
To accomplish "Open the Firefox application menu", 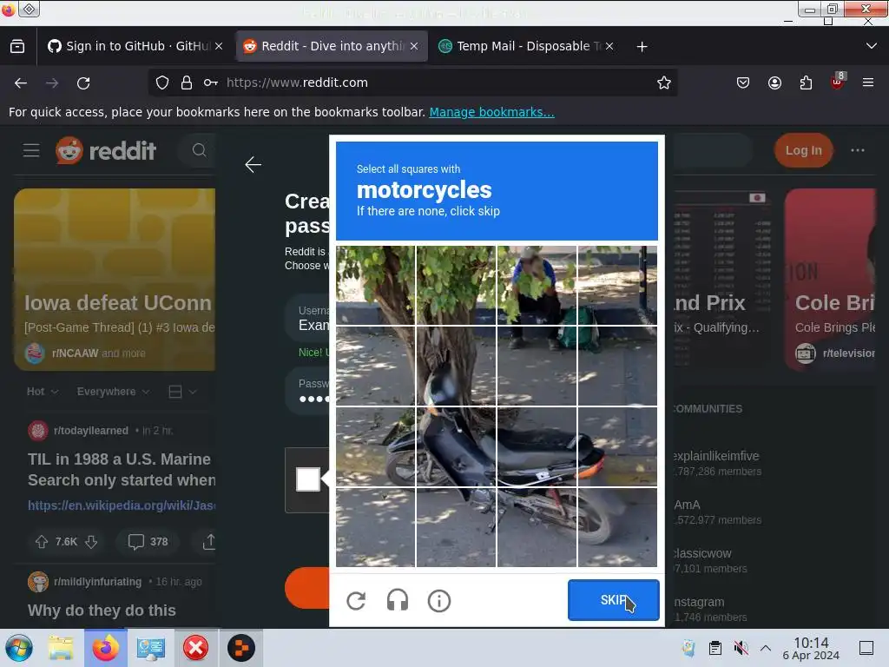I will 868,83.
